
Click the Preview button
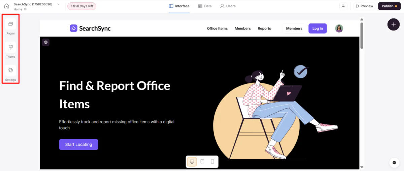tap(364, 6)
